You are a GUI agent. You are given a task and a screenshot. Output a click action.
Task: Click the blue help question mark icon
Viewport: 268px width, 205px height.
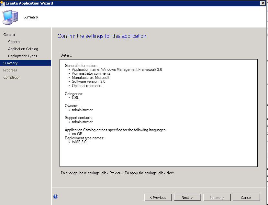point(55,197)
